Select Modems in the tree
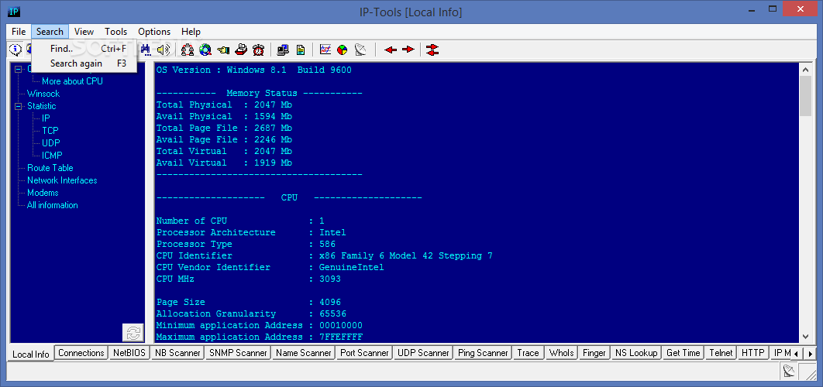 tap(43, 193)
